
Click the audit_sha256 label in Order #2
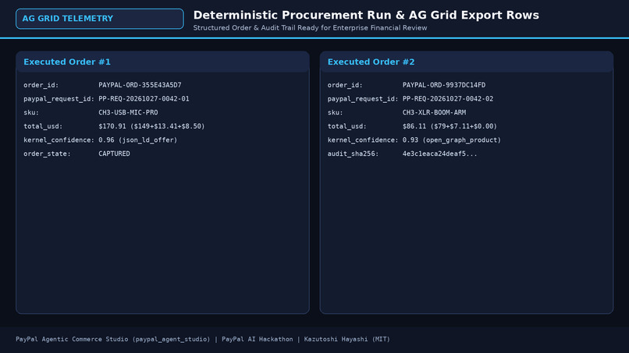coord(353,154)
